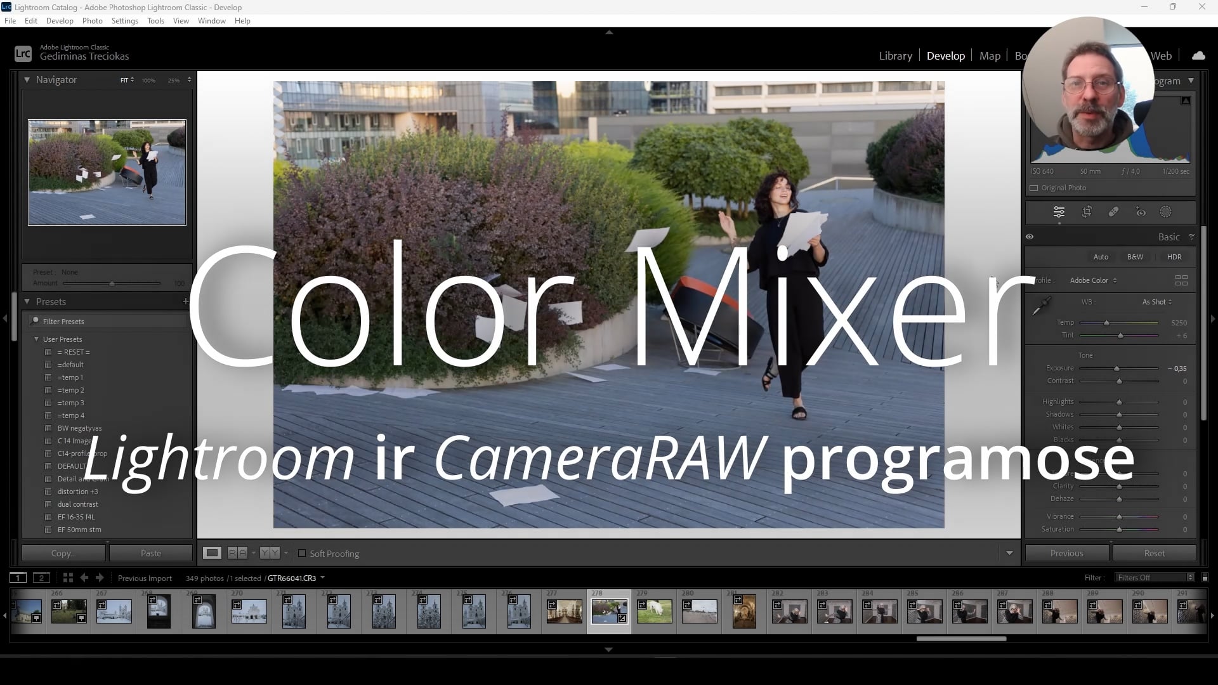Toggle the '=default' preset box
The image size is (1218, 685).
[x=48, y=365]
